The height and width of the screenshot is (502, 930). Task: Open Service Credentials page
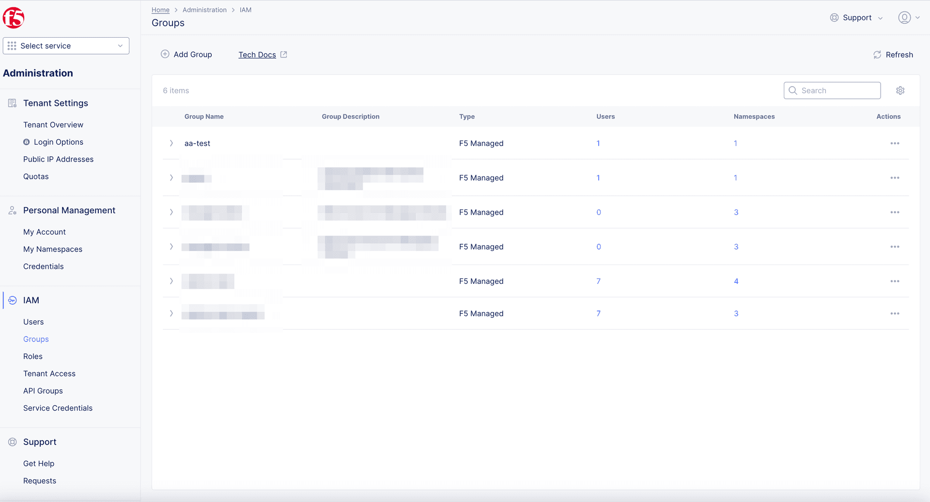point(58,408)
